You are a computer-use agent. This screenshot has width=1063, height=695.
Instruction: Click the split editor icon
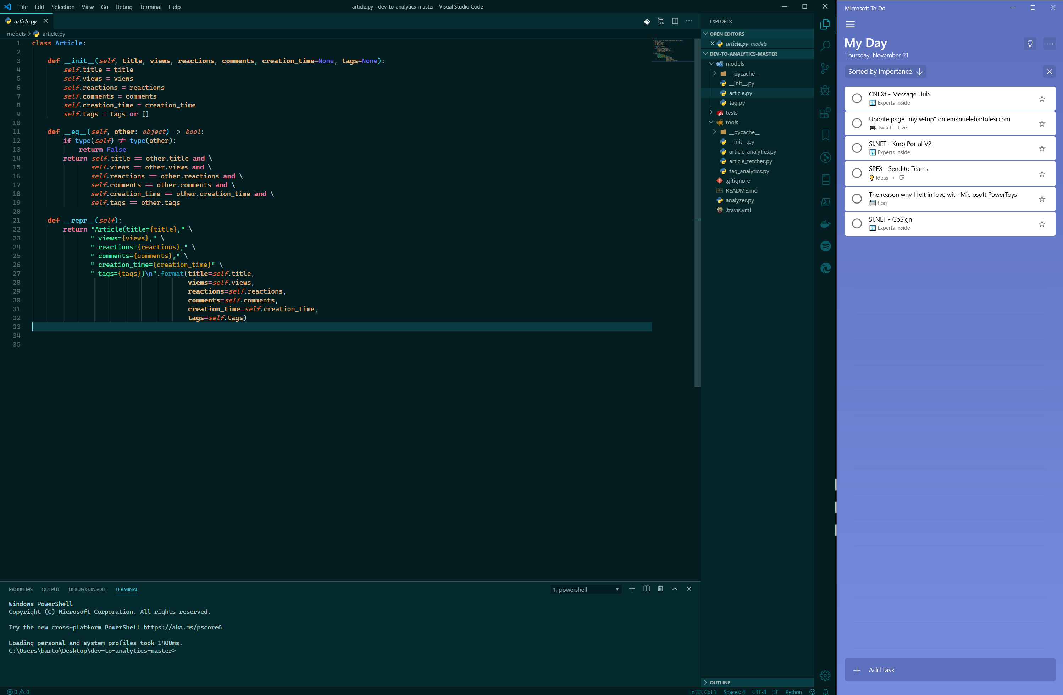point(675,21)
